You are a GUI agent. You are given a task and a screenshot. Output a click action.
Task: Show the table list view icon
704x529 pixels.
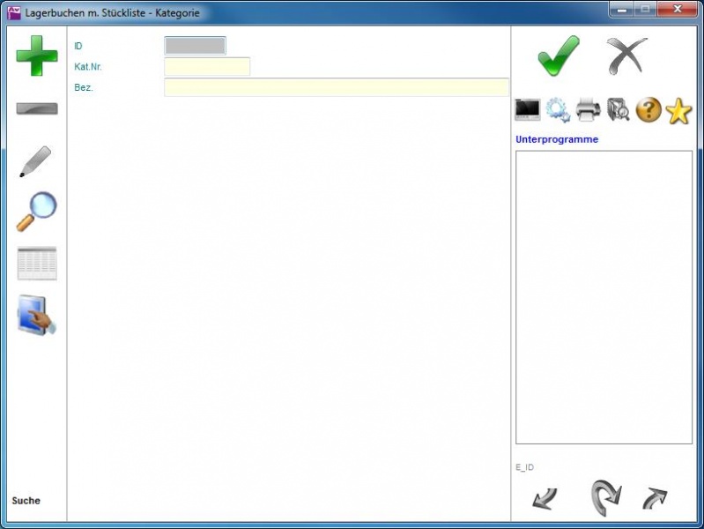(x=37, y=264)
